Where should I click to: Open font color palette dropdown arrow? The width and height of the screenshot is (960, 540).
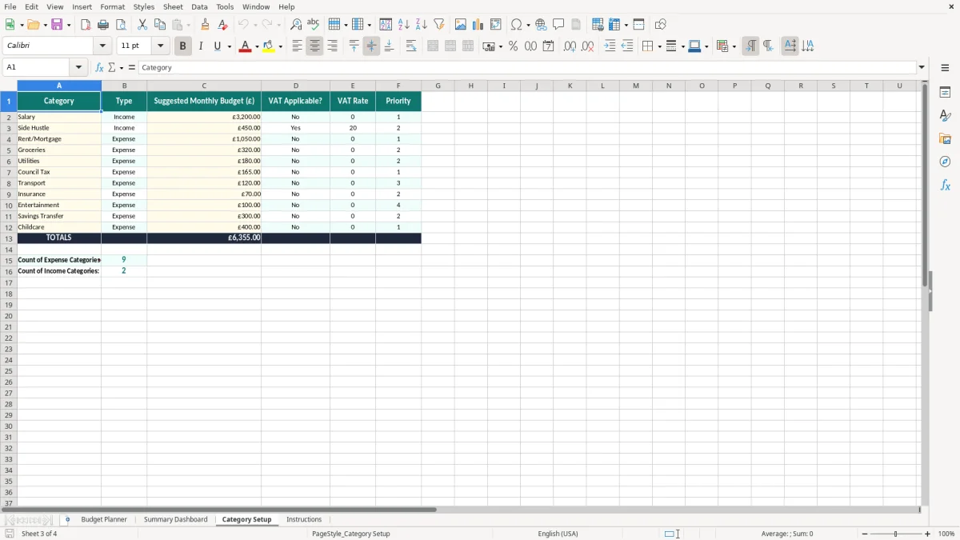coord(256,46)
